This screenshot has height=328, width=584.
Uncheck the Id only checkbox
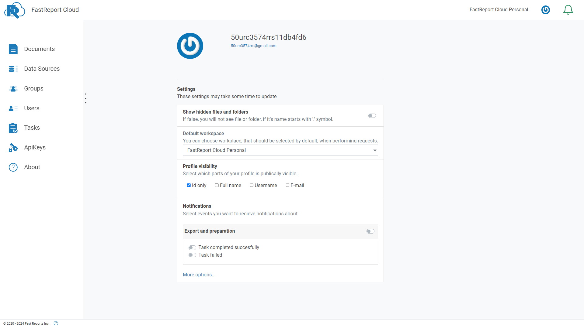pos(189,185)
